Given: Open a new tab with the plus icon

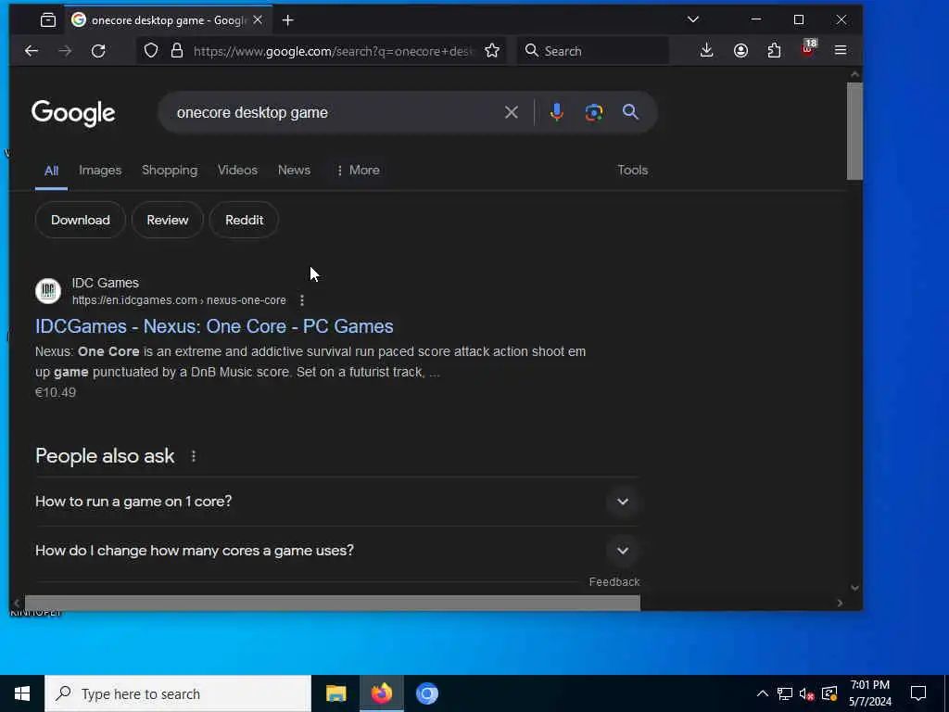Looking at the screenshot, I should [x=288, y=20].
